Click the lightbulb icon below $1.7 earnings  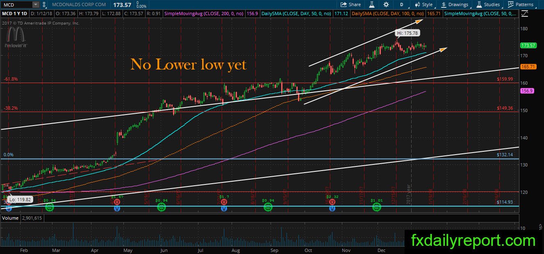(x=223, y=209)
